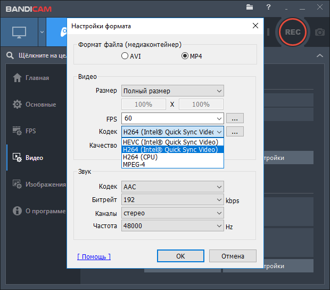Select the MP4 file format
Viewport: 330px width, 290px height.
click(x=192, y=56)
